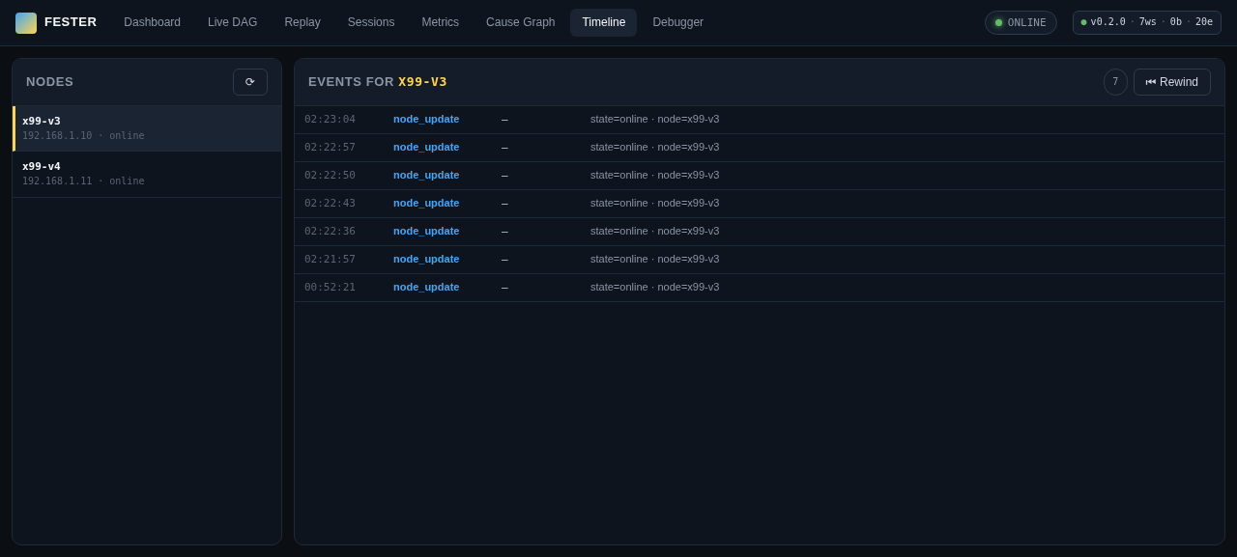This screenshot has width=1237, height=557.
Task: Switch to Cause Graph tab
Action: [521, 22]
